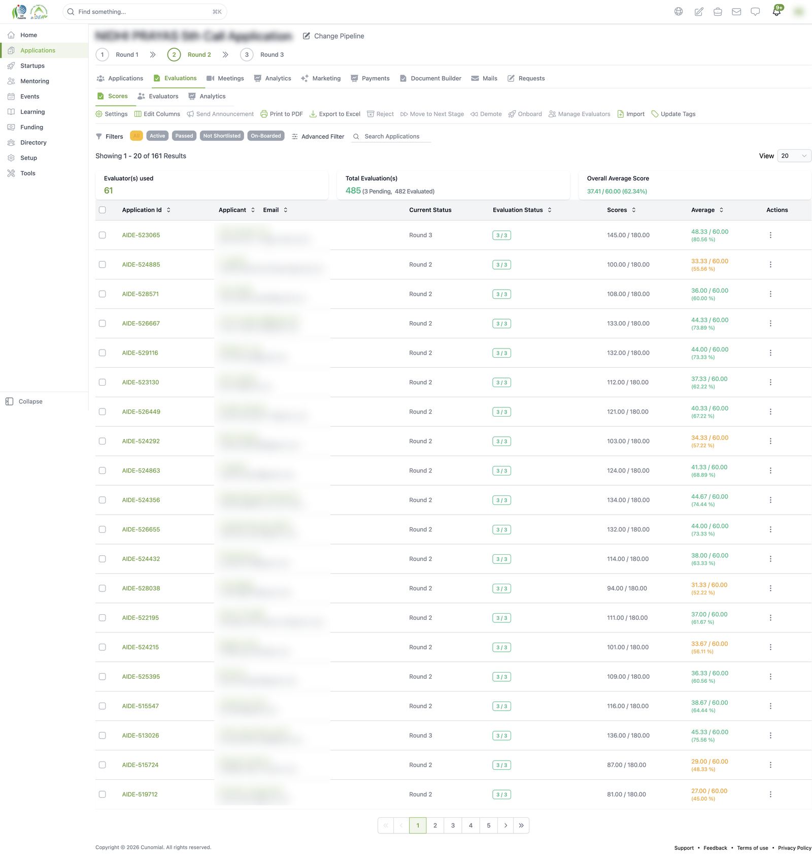Viewport: 812px width, 854px height.
Task: Check the box for AIDE-524885
Action: coord(103,265)
